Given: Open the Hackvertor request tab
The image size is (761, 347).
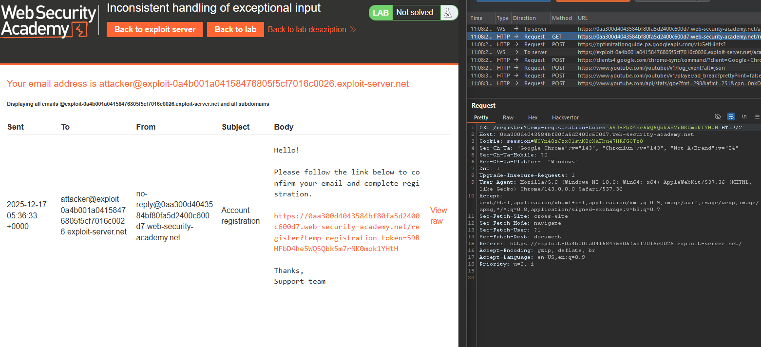Looking at the screenshot, I should (565, 117).
